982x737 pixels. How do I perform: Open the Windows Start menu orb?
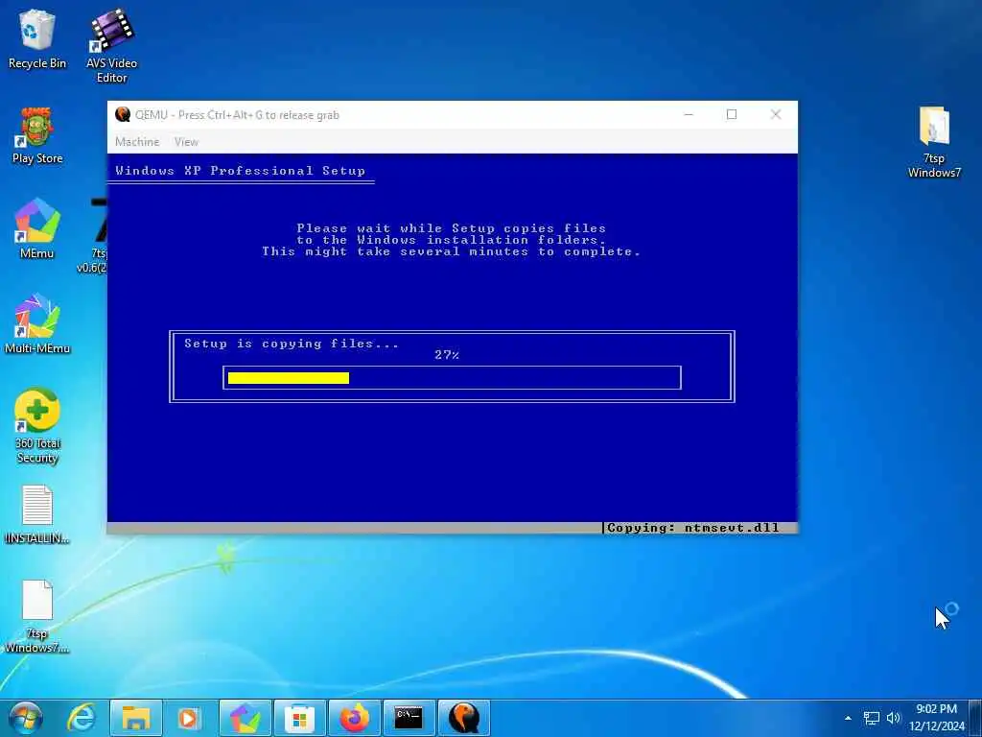(x=26, y=718)
